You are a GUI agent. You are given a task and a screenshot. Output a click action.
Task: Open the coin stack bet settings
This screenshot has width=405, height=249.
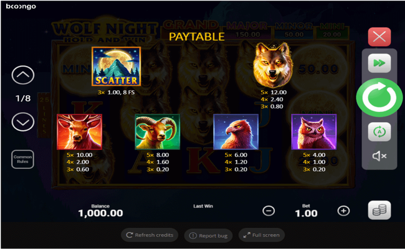point(379,210)
